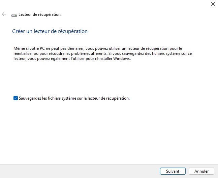
Task: Click the recovery drive icon beside the title
Action: coord(14,15)
